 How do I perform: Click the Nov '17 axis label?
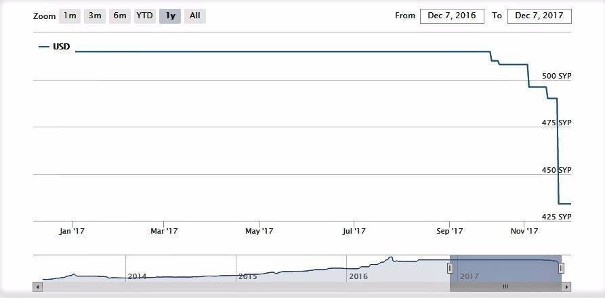(524, 231)
